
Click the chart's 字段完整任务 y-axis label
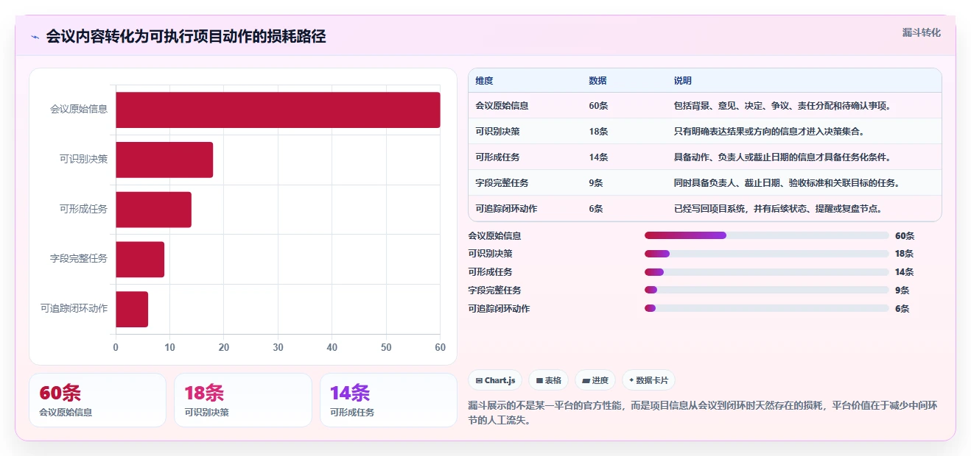coord(79,259)
